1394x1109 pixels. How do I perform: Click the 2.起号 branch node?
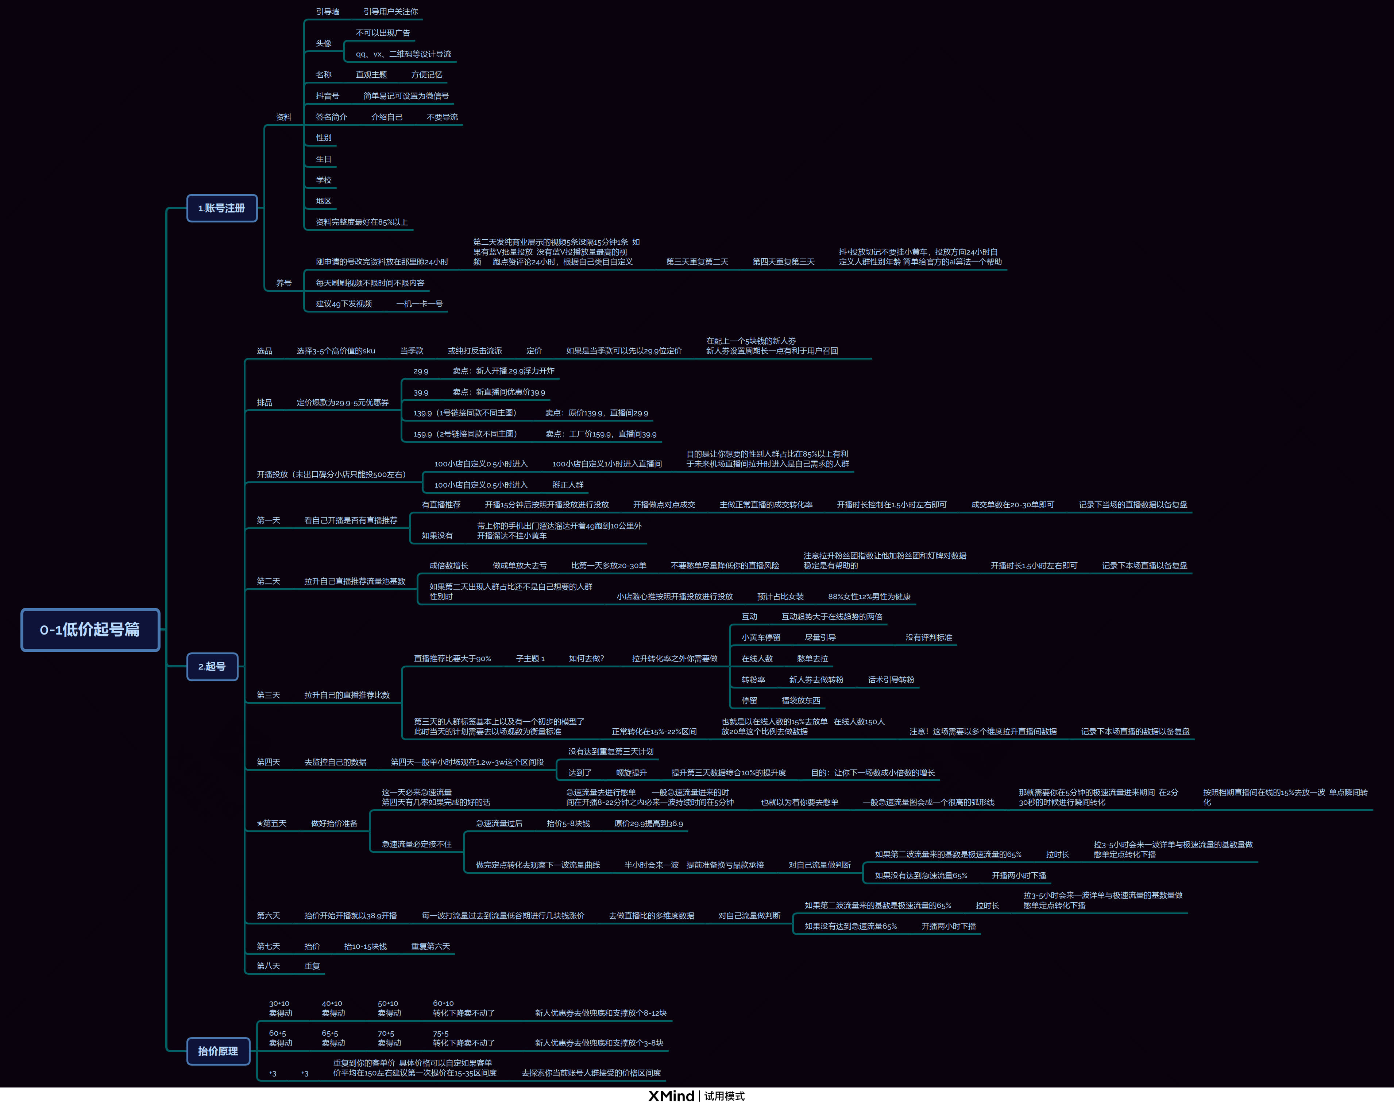click(x=212, y=667)
